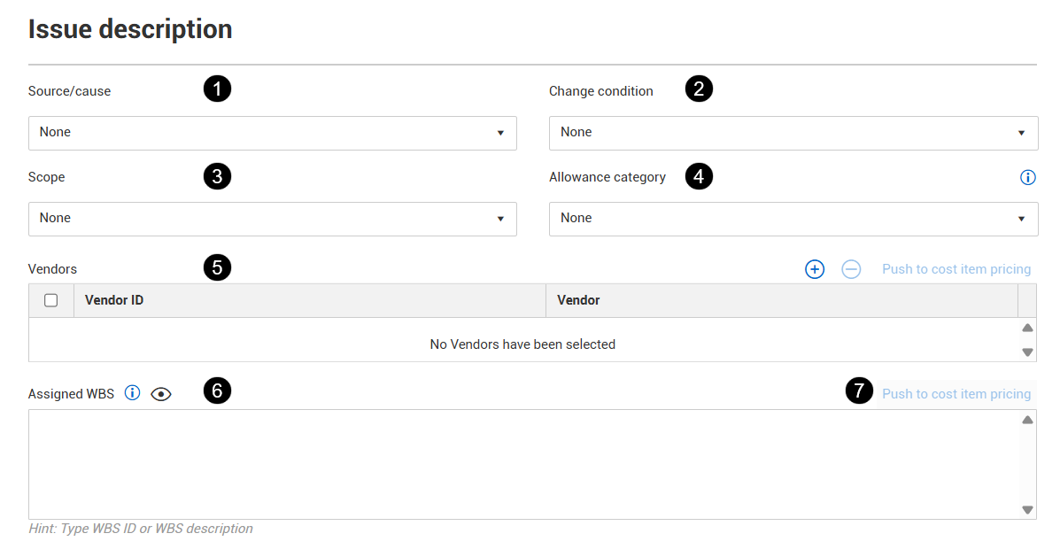Check the select-all vendors checkbox

click(51, 300)
